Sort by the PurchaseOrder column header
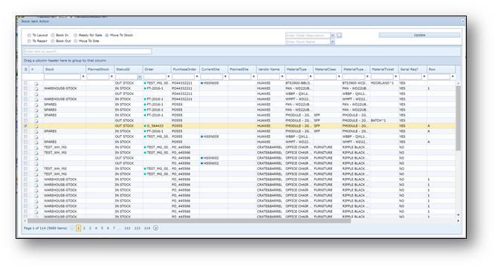498x270 pixels. [185, 70]
